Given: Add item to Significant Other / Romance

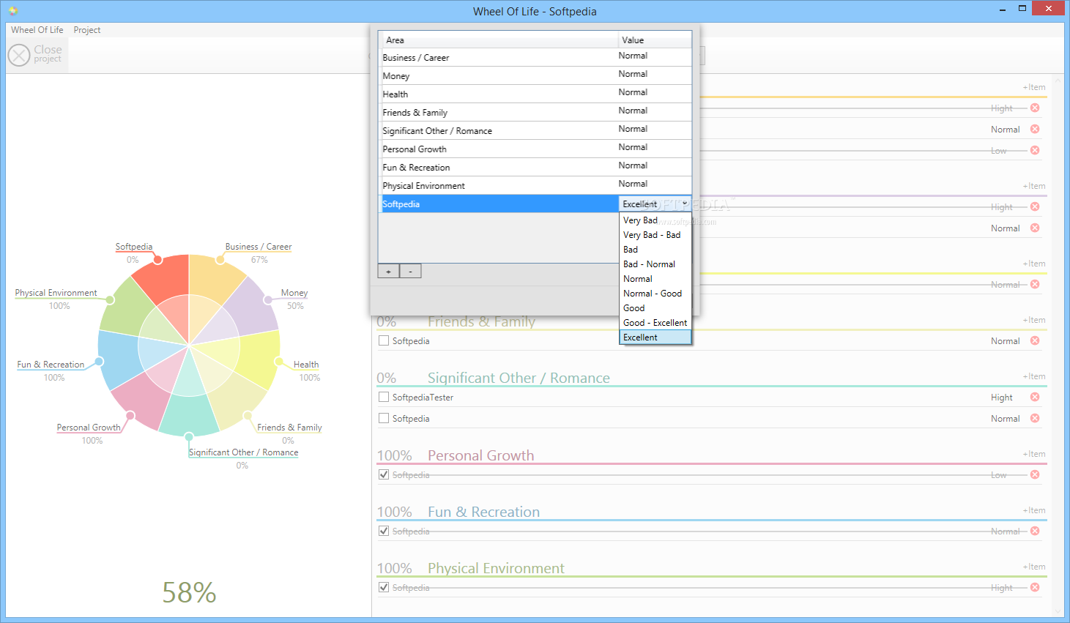Looking at the screenshot, I should click(1034, 376).
